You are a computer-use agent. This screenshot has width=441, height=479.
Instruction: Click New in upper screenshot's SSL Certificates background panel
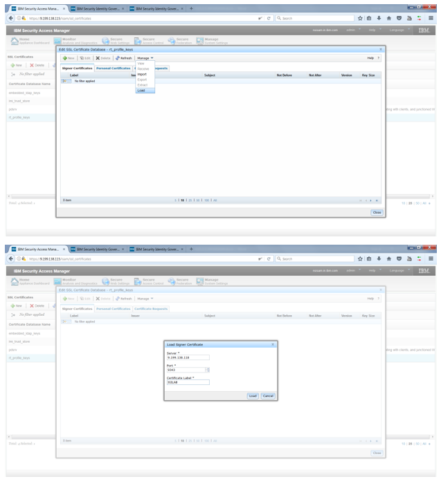[16, 66]
